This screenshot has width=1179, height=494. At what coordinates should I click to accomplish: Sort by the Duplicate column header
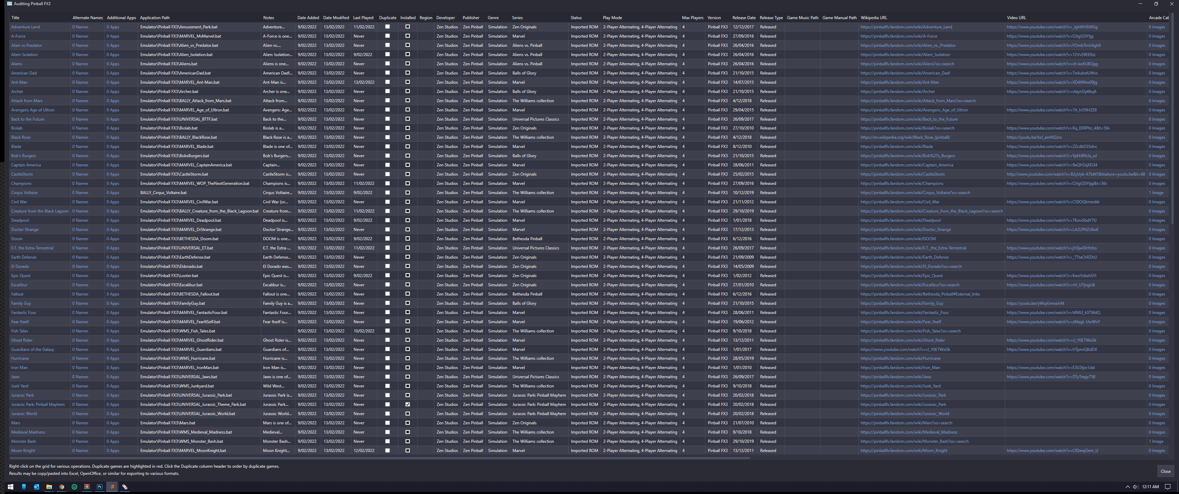(388, 18)
